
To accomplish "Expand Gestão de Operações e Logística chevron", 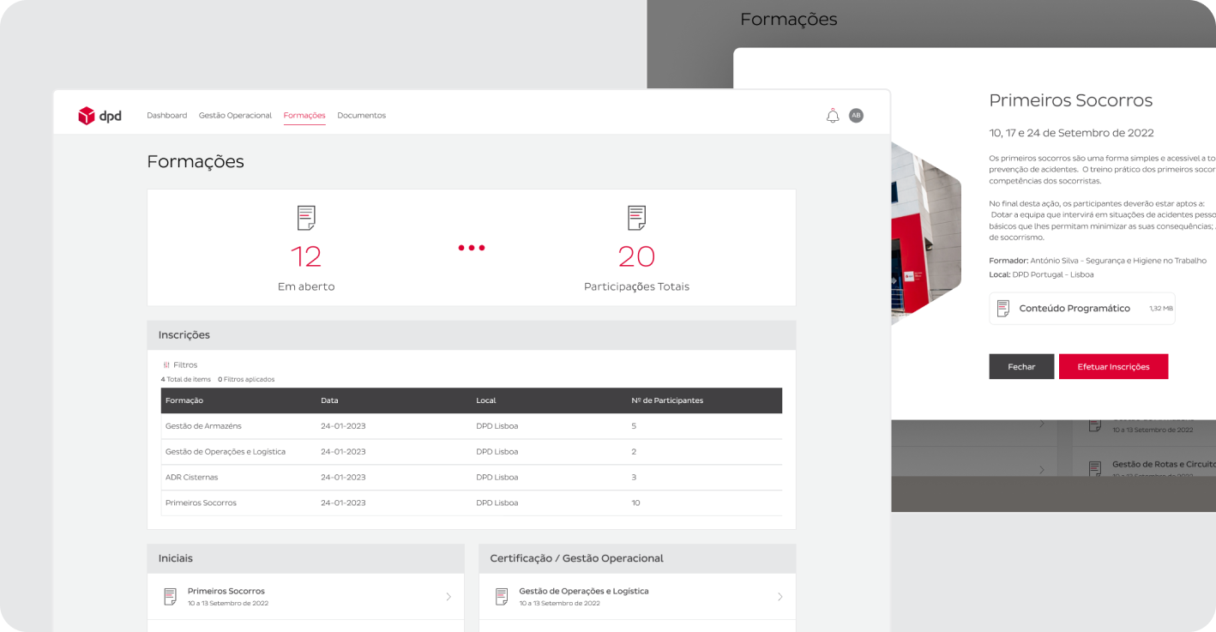I will 780,597.
